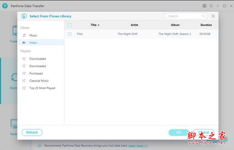Click the title Pilot in the table
Viewport: 234px width, 150px height.
pyautogui.click(x=80, y=34)
